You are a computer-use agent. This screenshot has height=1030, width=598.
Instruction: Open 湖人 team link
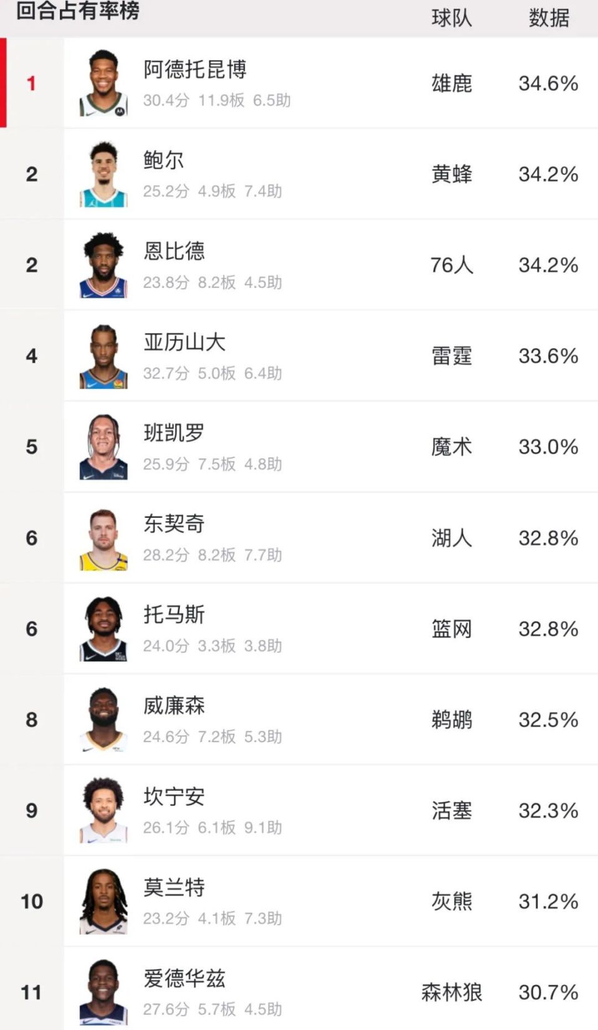pos(452,538)
